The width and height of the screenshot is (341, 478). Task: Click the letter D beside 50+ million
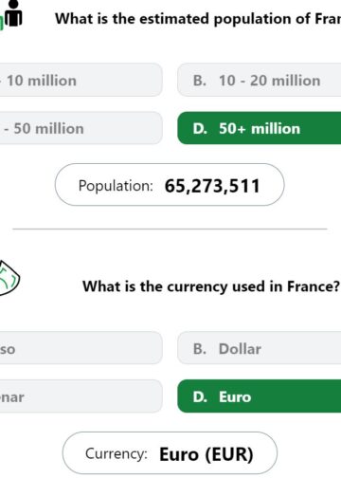pos(200,129)
